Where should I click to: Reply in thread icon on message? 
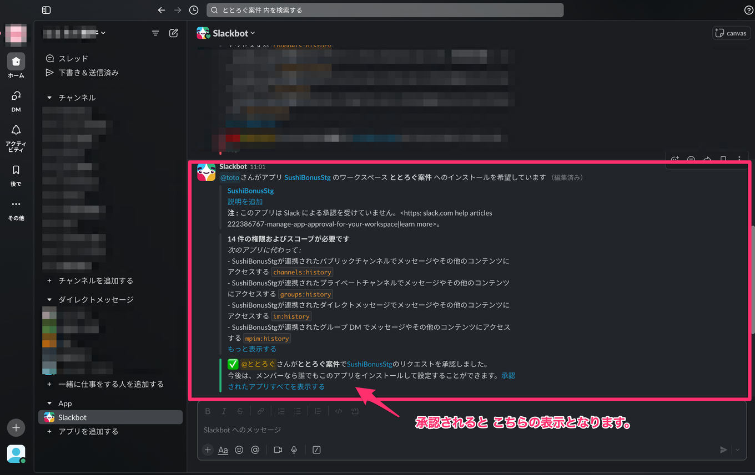pos(691,159)
